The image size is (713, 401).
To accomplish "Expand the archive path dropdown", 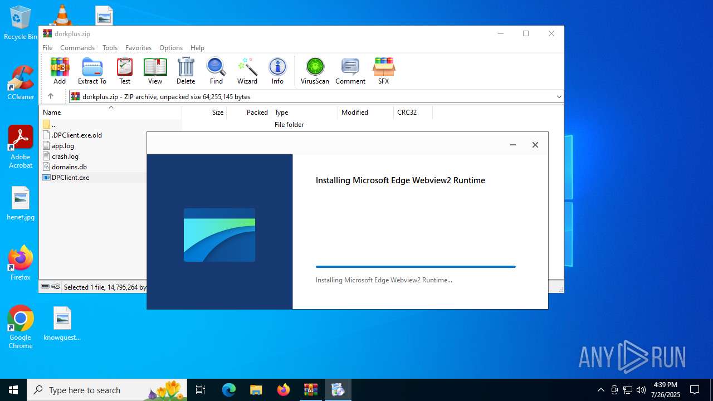I will point(559,97).
